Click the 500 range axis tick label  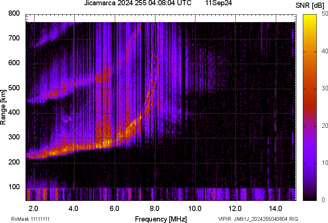pyautogui.click(x=14, y=88)
